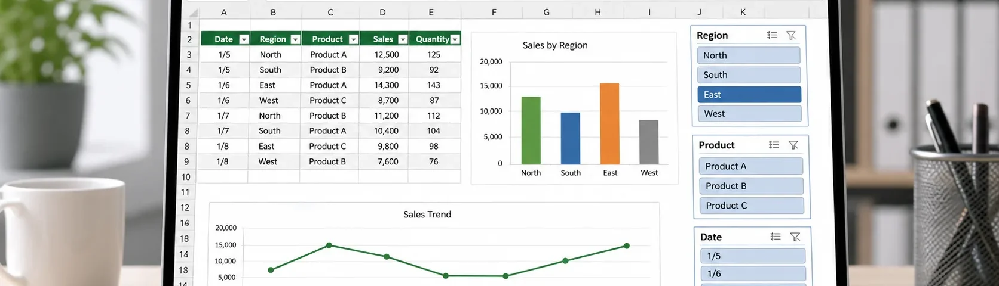Image resolution: width=999 pixels, height=286 pixels.
Task: Clear the filter on the Region slicer
Action: pyautogui.click(x=791, y=35)
